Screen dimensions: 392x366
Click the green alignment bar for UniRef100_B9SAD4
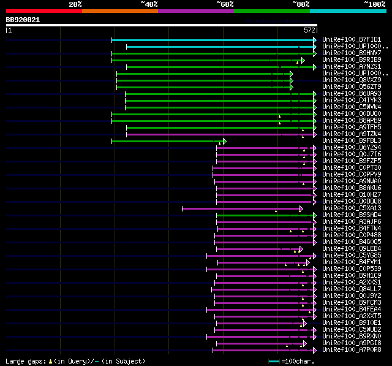[265, 215]
